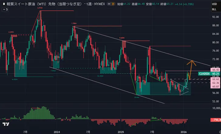Click the 終値 65.21 close value
Image resolution: width=221 pixels, height=134 pixels.
coord(167,4)
